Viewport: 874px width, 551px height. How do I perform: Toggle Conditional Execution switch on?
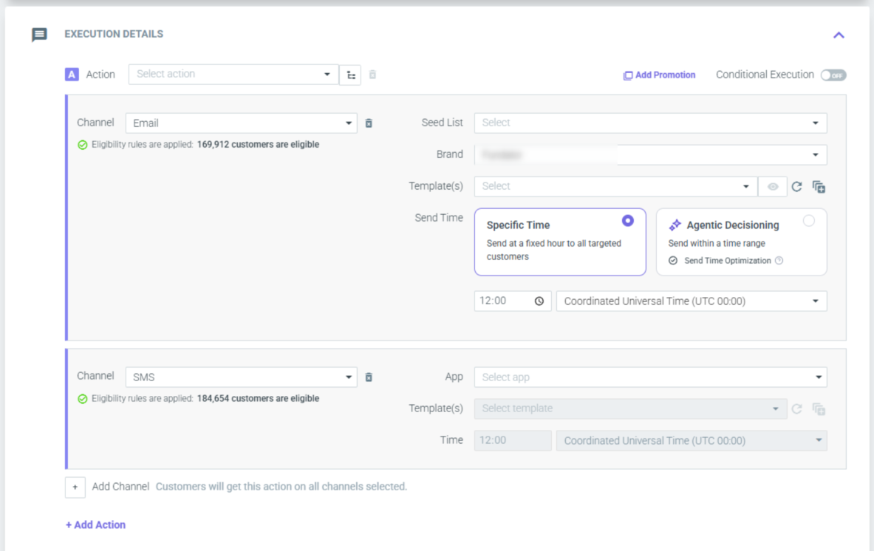click(x=833, y=75)
